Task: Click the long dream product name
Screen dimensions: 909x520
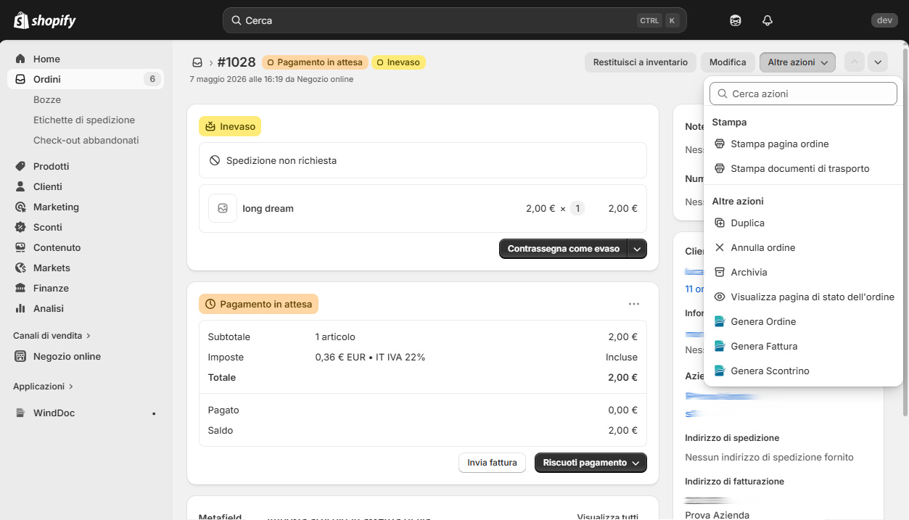Action: point(268,208)
